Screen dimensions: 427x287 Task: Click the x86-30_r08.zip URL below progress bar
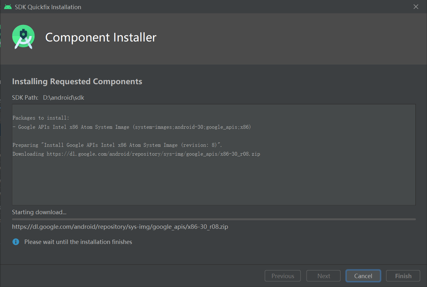pos(120,227)
